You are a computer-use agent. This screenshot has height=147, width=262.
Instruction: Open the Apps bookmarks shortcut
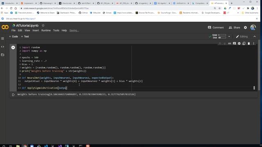point(5,13)
